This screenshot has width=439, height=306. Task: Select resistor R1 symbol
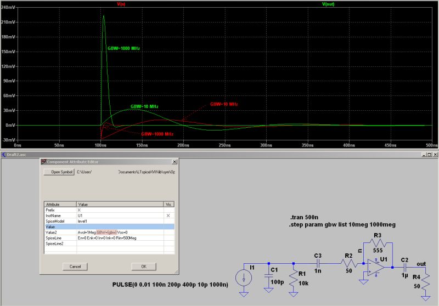click(x=294, y=279)
